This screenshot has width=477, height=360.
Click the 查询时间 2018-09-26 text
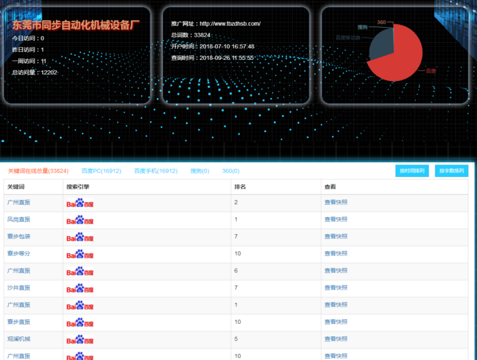[213, 58]
